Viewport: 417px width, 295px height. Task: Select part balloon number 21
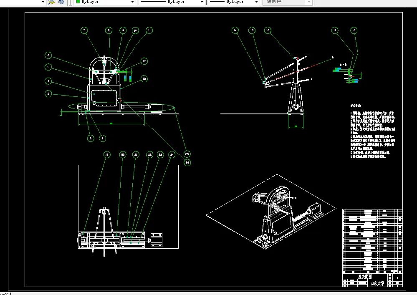[136, 155]
